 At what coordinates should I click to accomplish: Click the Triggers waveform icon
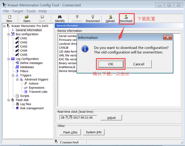[17, 75]
